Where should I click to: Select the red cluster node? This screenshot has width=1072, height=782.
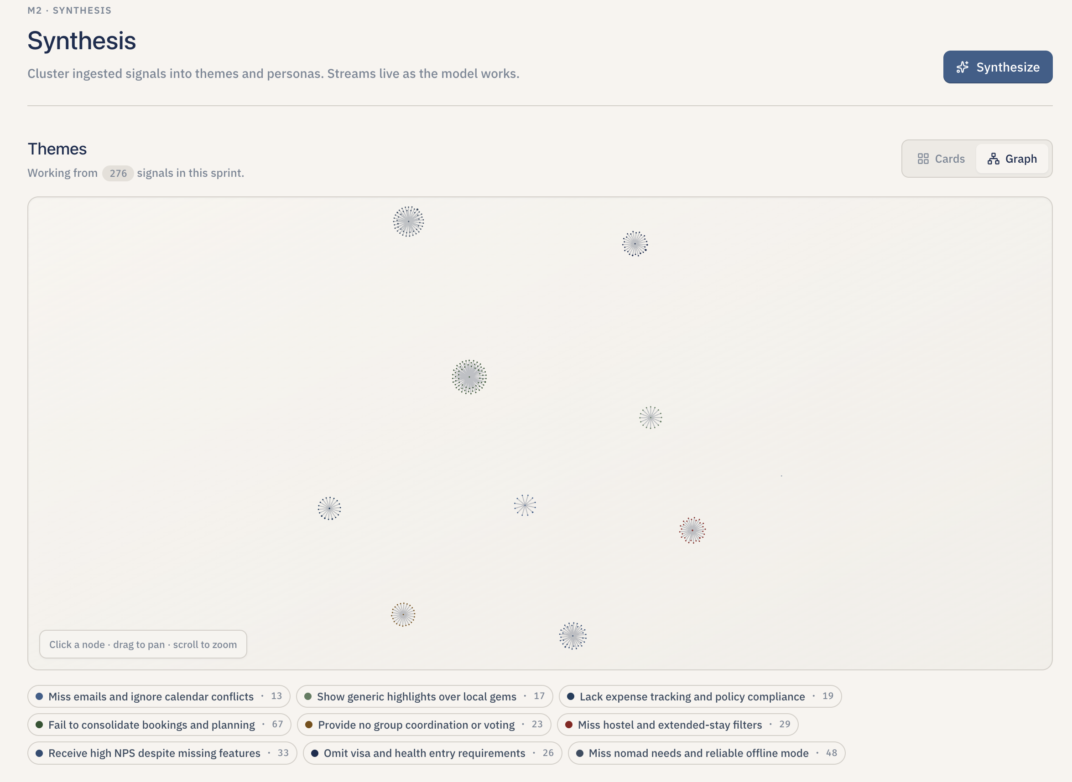click(692, 530)
